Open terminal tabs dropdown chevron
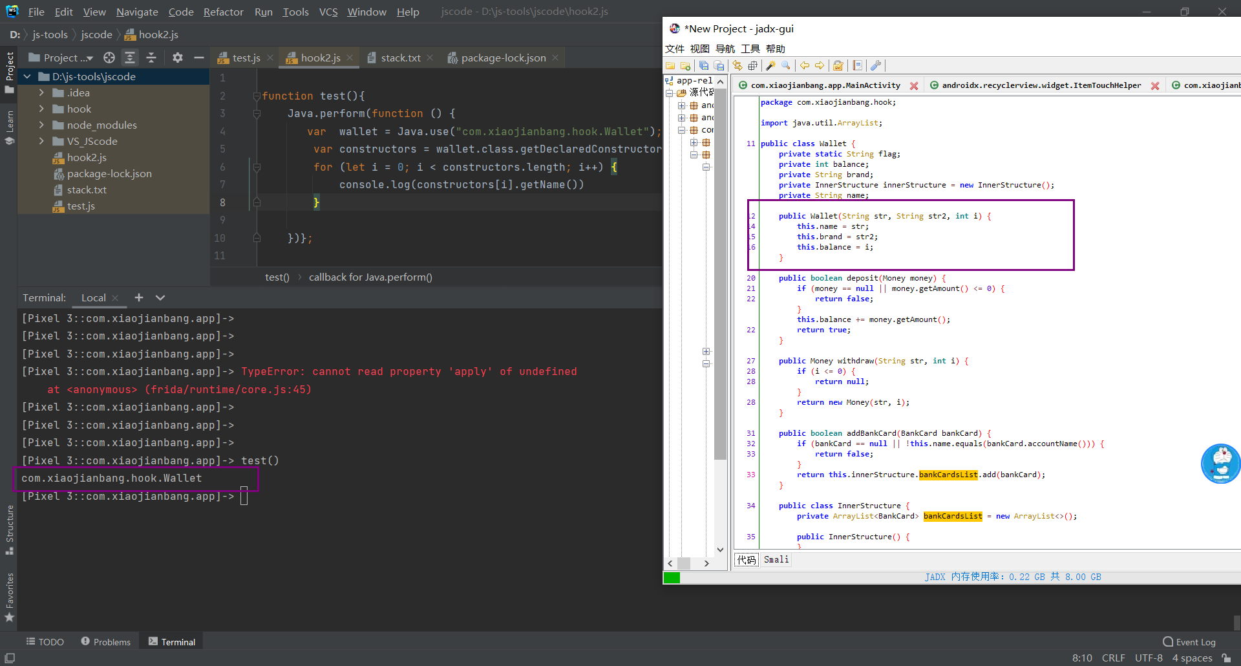1241x666 pixels. pos(160,297)
